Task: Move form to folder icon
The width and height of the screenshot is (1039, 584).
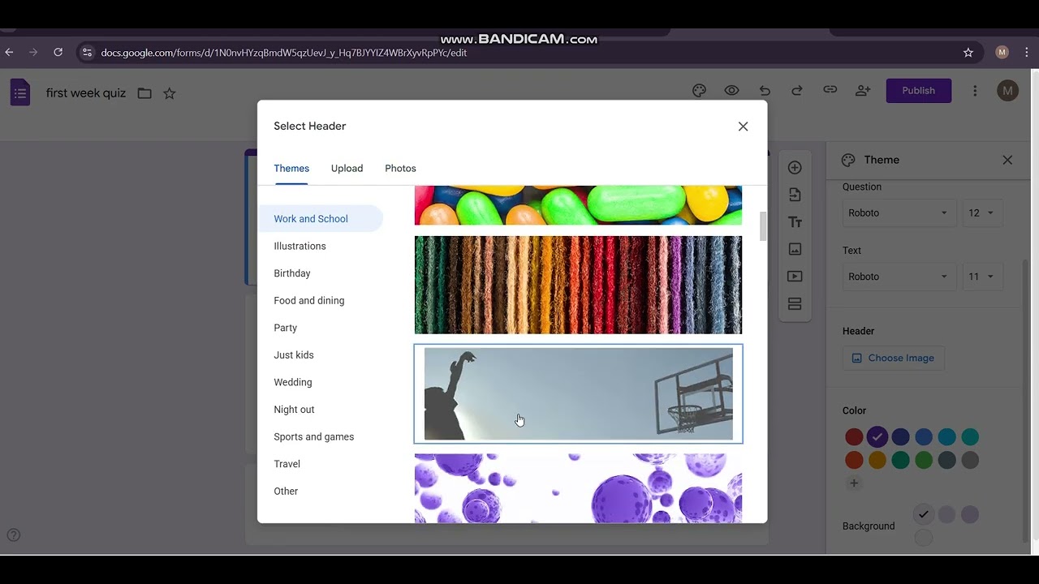Action: coord(144,93)
